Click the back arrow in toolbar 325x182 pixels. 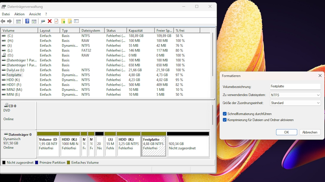pos(3,21)
